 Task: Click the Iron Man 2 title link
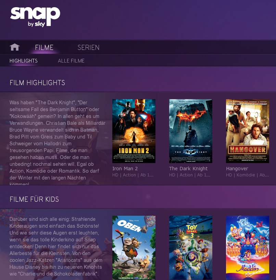125,169
